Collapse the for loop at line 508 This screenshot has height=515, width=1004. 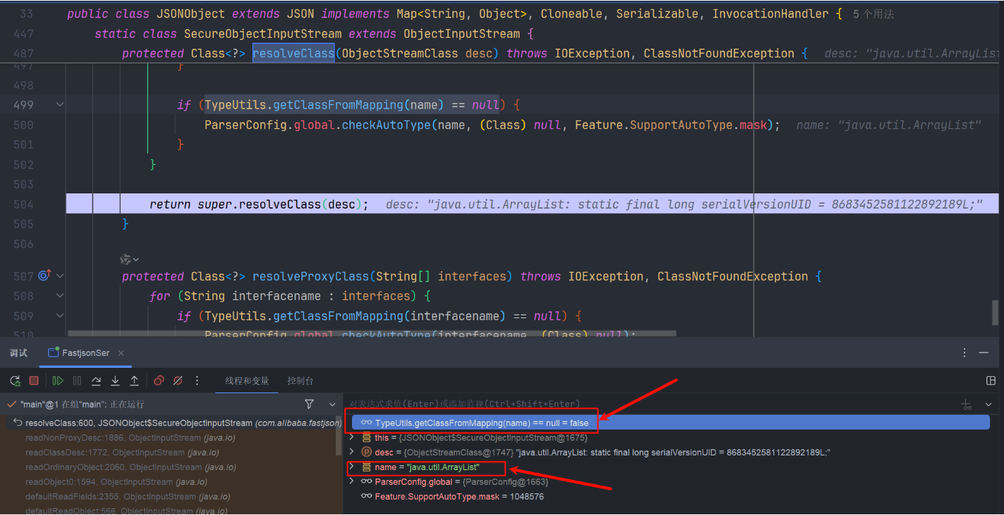(x=60, y=296)
